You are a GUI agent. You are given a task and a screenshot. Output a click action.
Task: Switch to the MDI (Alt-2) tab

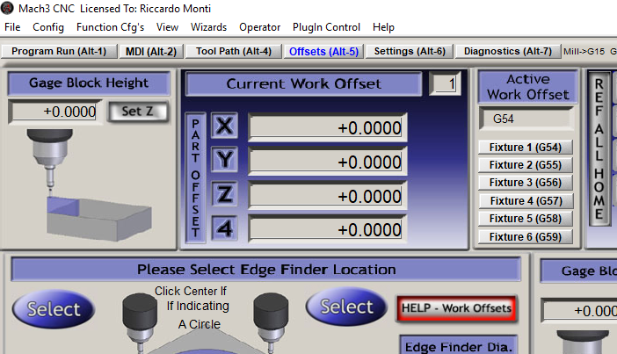pos(150,52)
